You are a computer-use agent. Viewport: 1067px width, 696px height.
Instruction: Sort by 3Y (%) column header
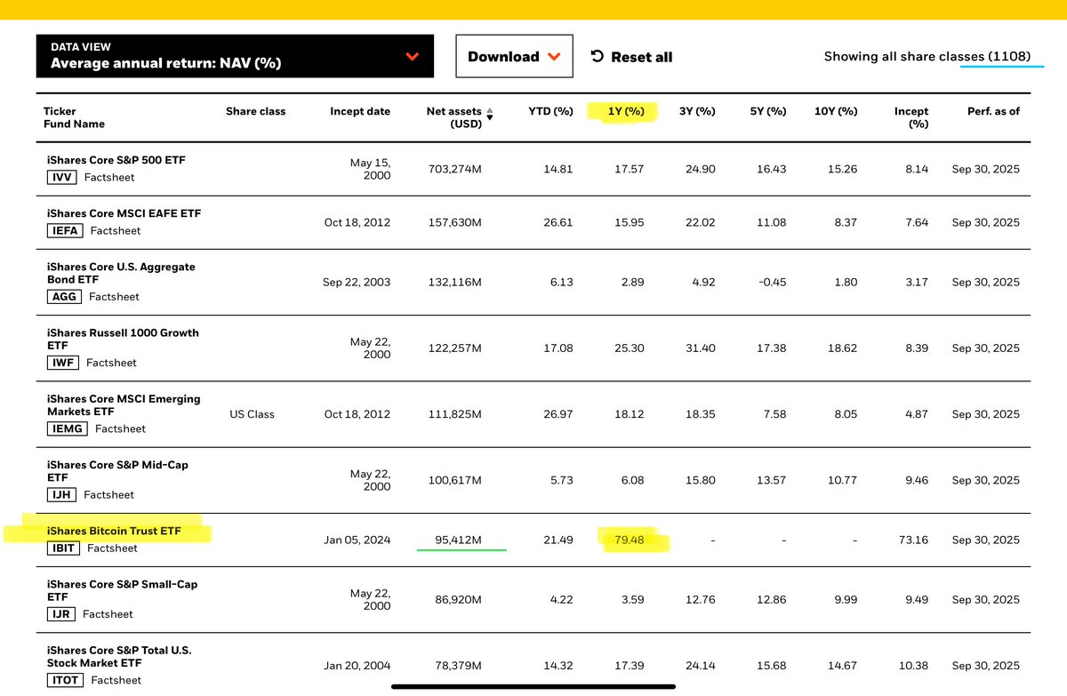(697, 111)
